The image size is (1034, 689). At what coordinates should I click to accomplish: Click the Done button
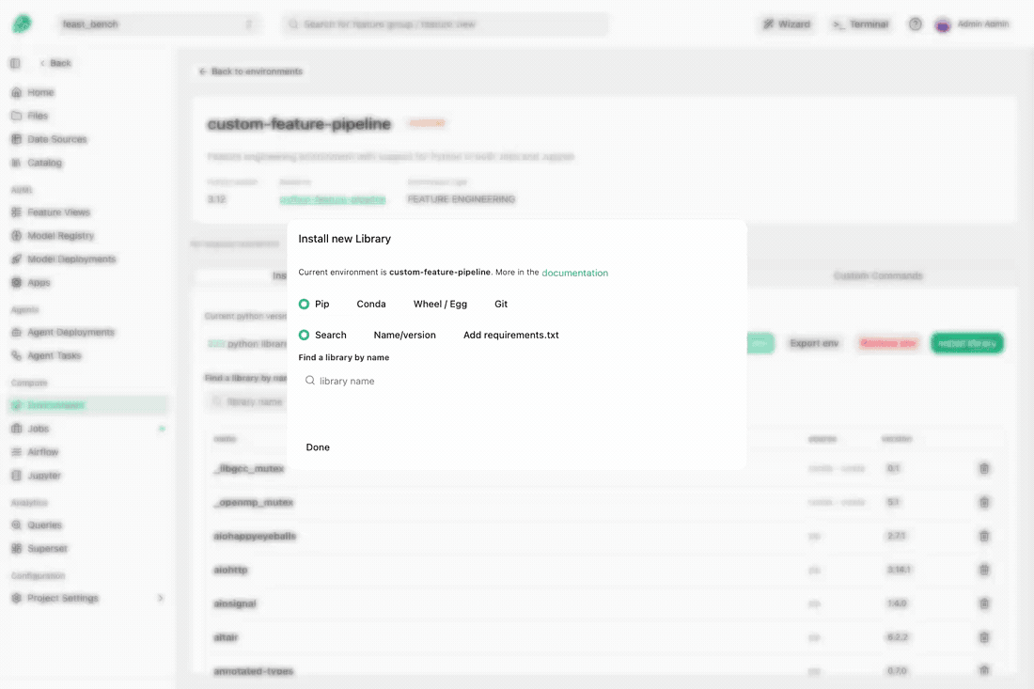tap(317, 447)
